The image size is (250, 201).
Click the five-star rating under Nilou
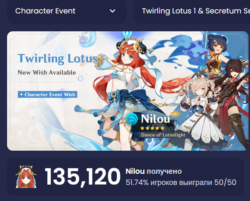152,128
